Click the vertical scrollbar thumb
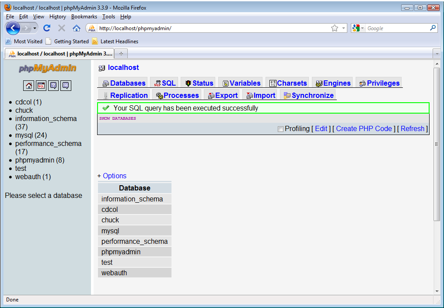This screenshot has height=308, width=444. 437,144
